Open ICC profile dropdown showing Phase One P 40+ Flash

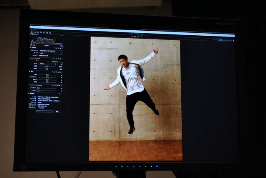click(51, 51)
